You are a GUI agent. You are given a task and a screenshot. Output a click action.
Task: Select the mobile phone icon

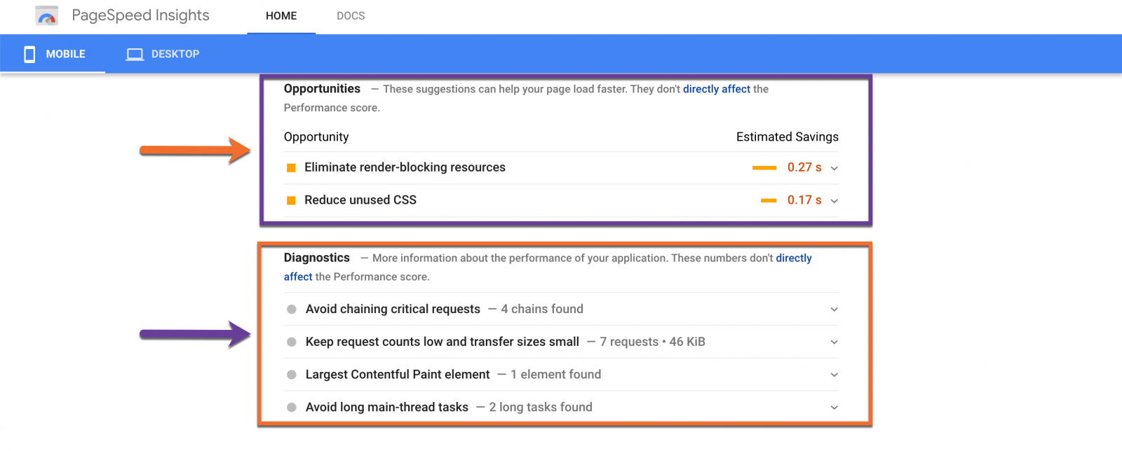coord(29,53)
